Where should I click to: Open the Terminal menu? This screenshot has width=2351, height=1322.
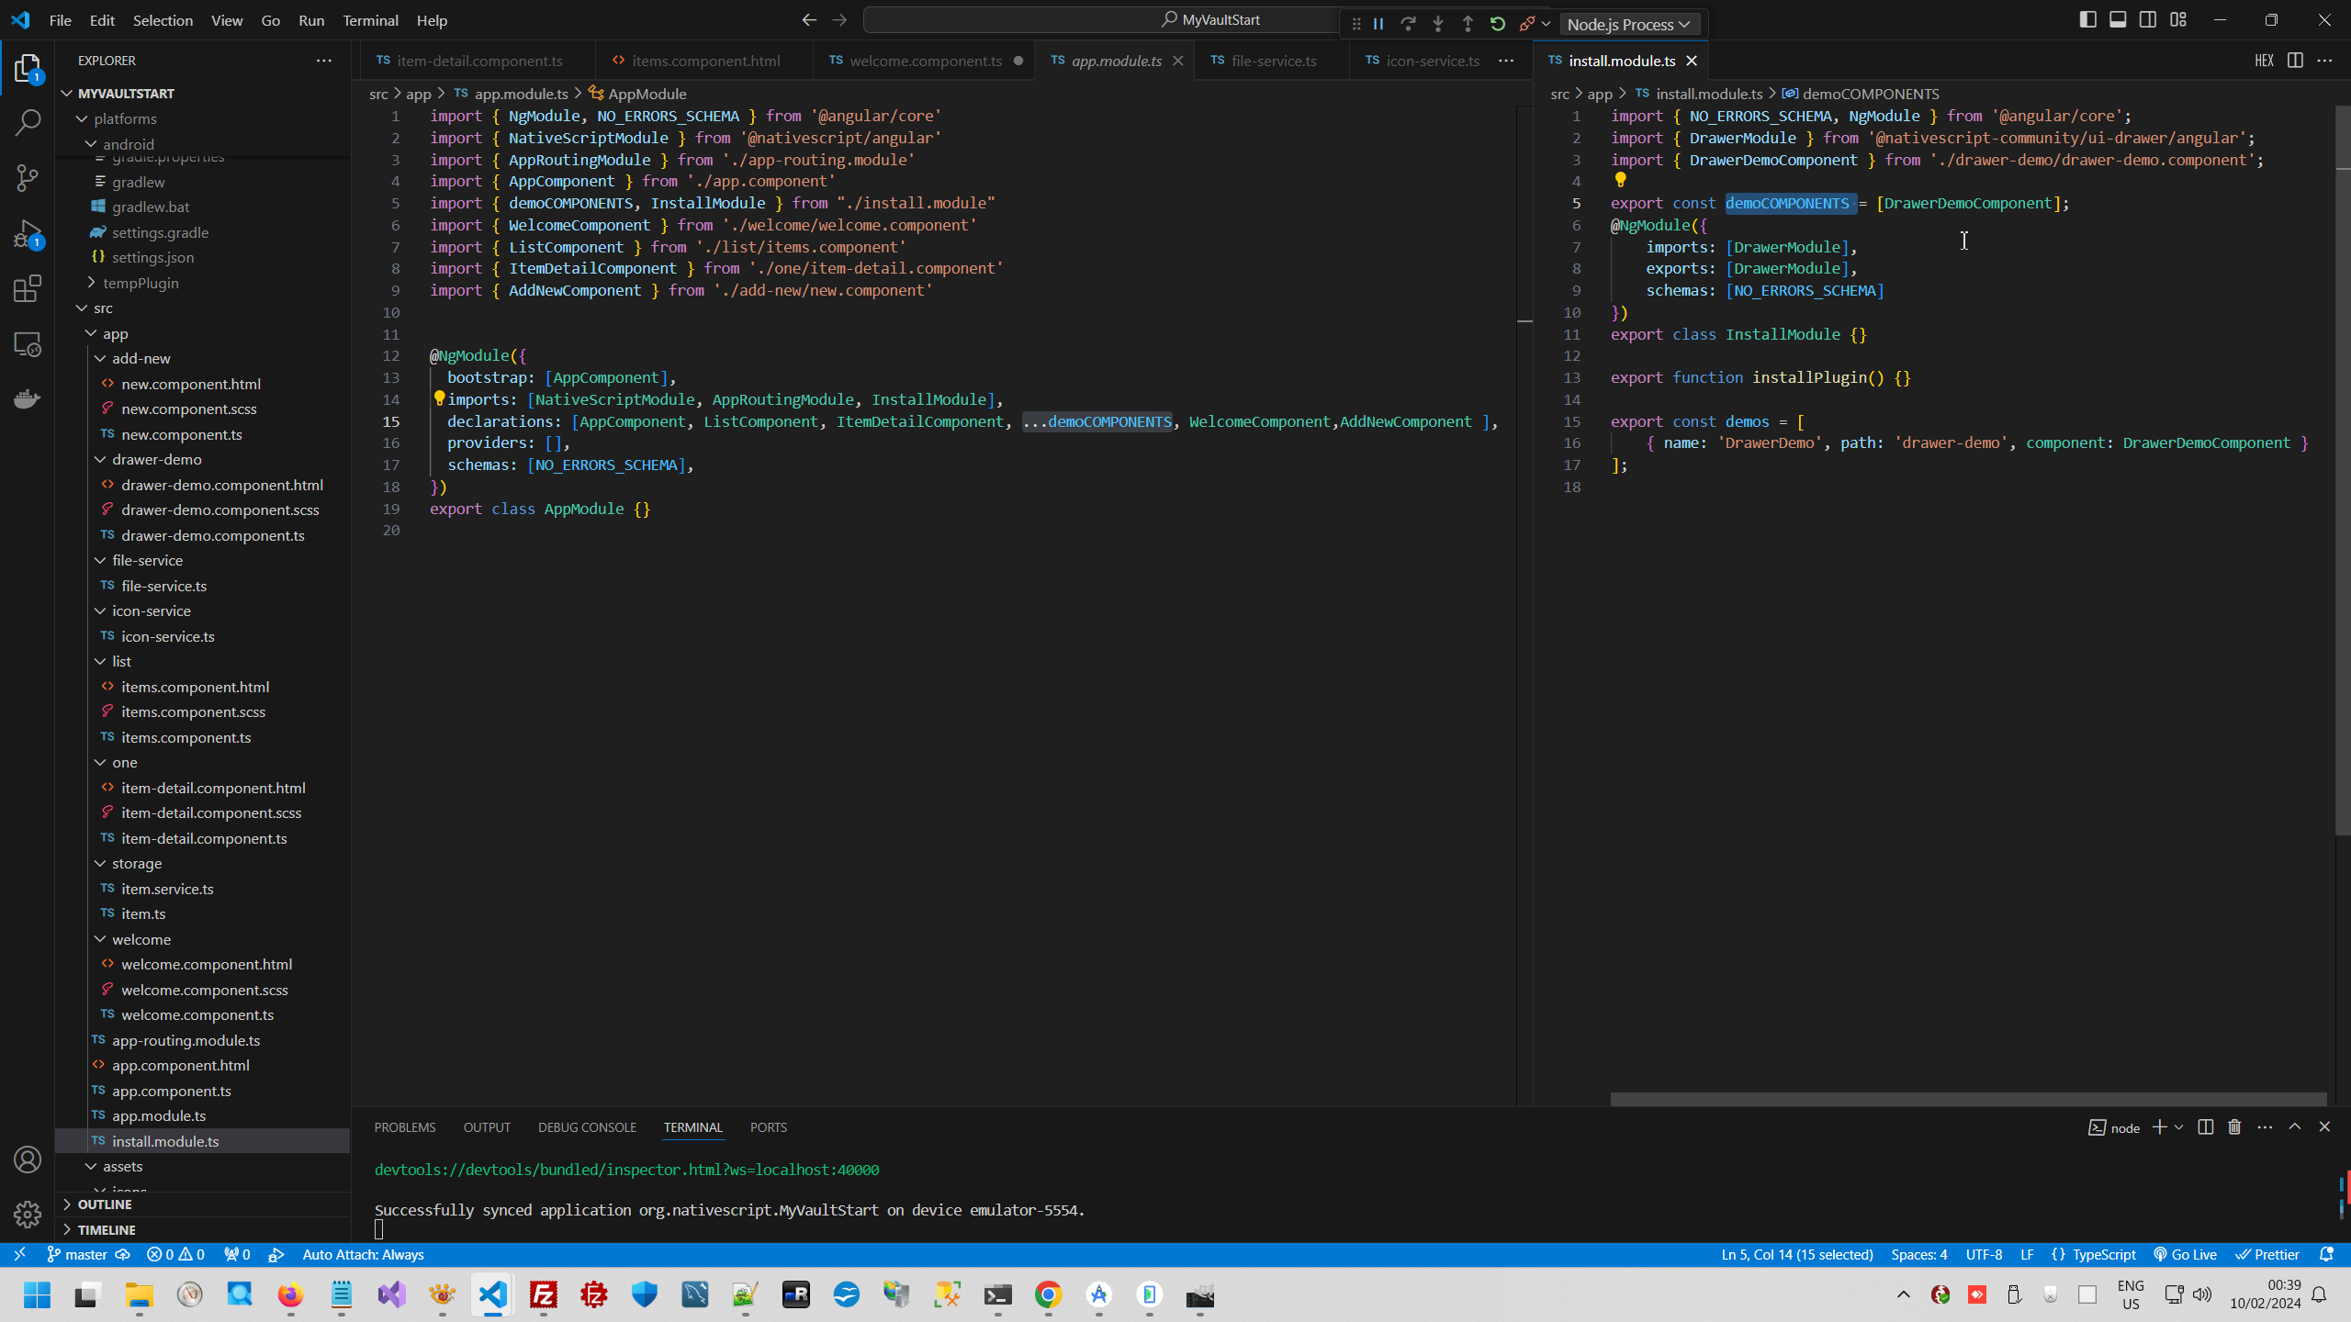tap(370, 20)
